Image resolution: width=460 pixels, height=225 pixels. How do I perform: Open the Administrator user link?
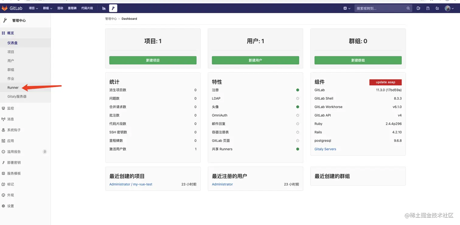point(222,184)
